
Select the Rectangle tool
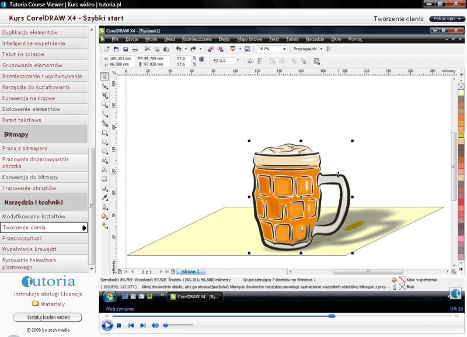point(104,132)
